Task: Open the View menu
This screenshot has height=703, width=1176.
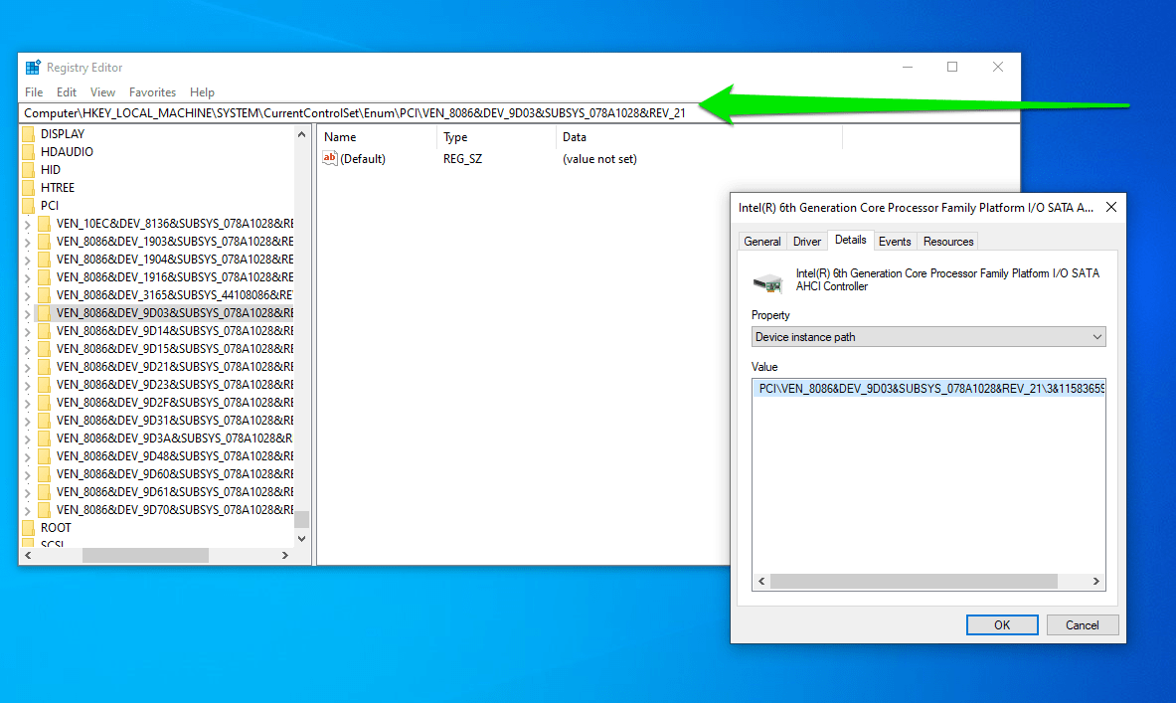Action: point(102,92)
